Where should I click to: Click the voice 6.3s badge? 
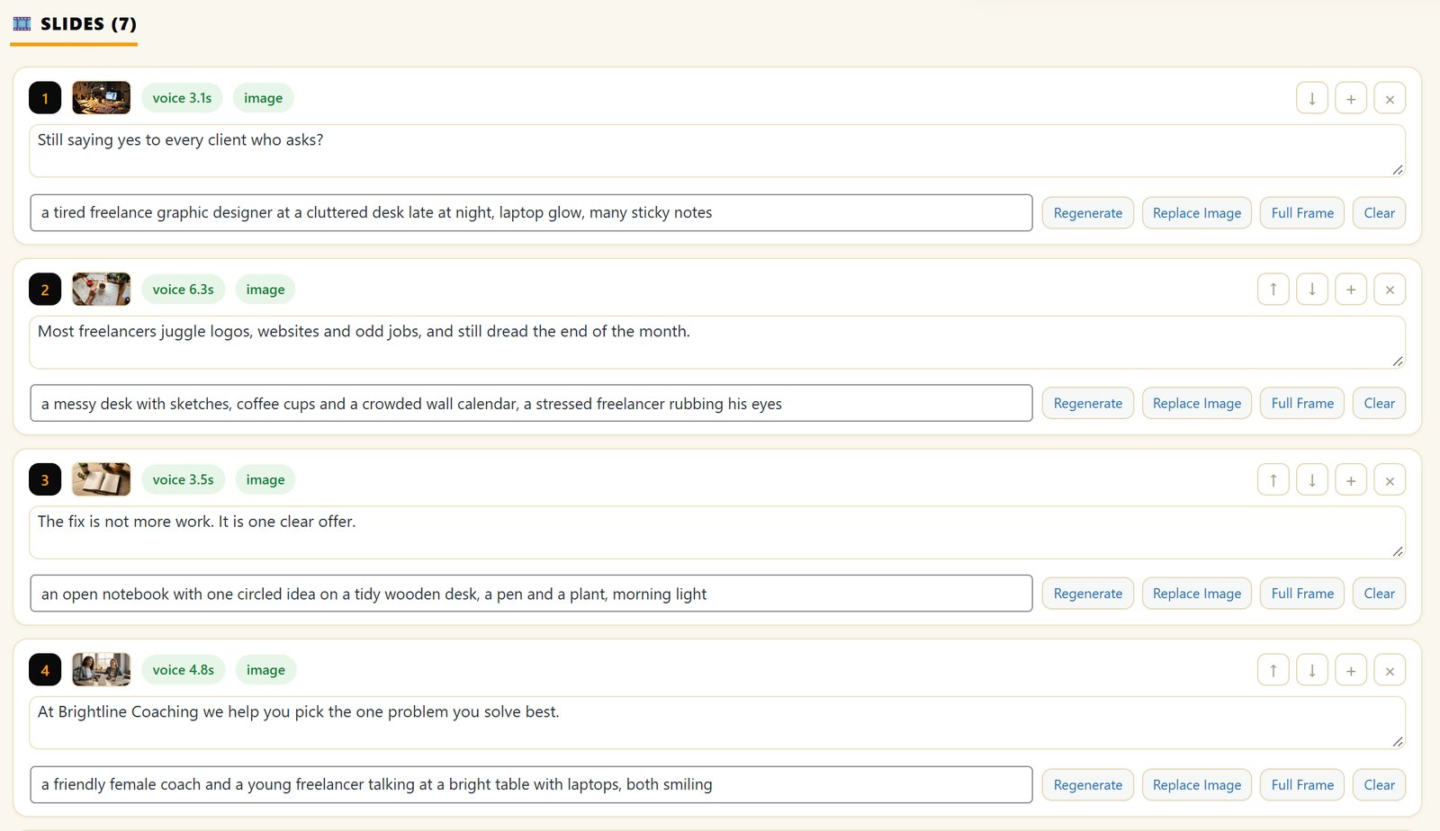183,289
